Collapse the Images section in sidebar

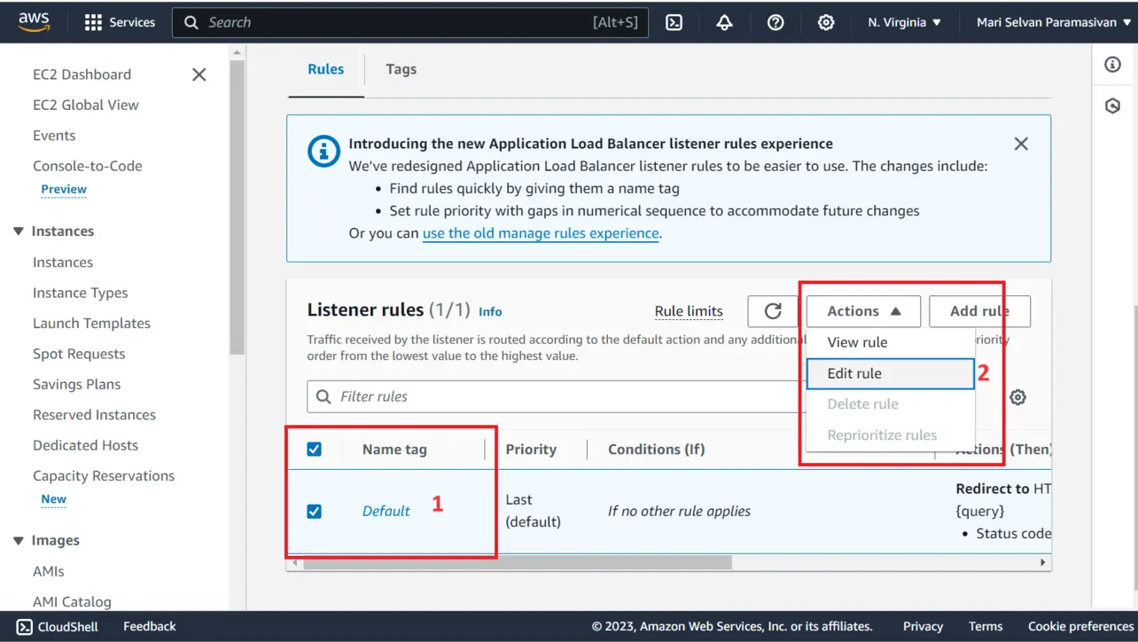tap(19, 541)
